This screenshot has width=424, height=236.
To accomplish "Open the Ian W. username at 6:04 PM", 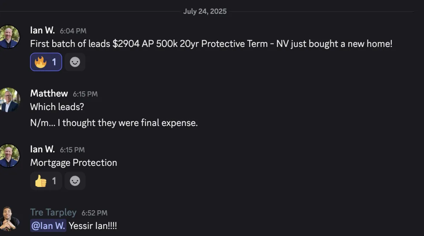I will click(x=42, y=30).
